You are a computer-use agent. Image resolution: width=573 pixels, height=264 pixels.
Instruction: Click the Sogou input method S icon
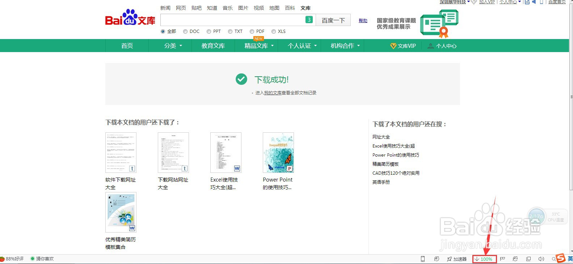(561, 258)
